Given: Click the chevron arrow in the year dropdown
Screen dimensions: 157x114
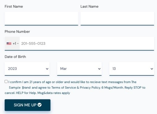Looking at the screenshot, I should pos(47,69).
